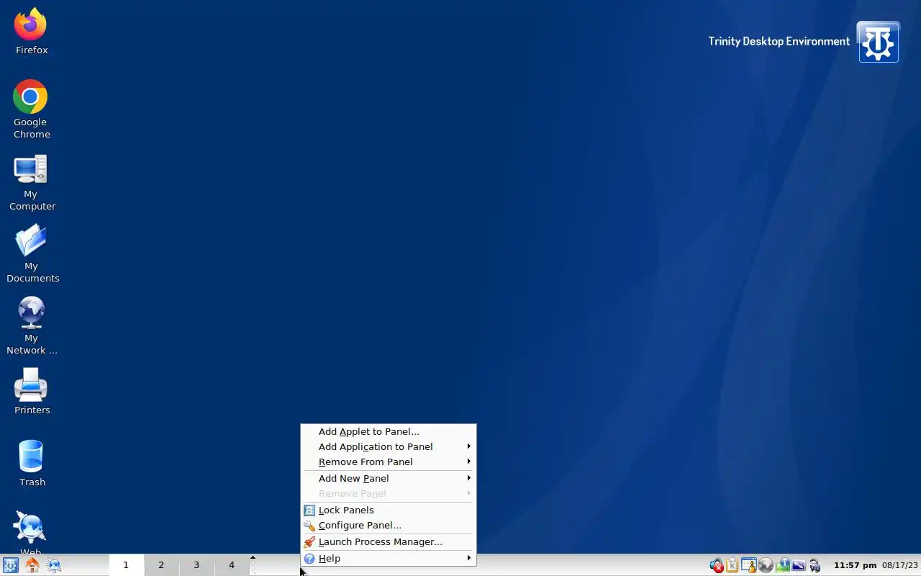
Task: Click the window with user tray icon
Action: (x=749, y=565)
